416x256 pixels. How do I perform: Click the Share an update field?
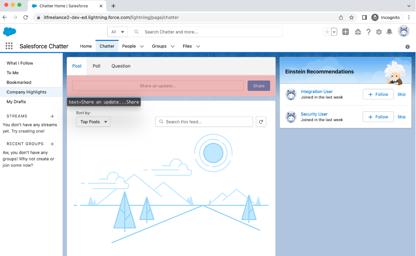[x=158, y=86]
